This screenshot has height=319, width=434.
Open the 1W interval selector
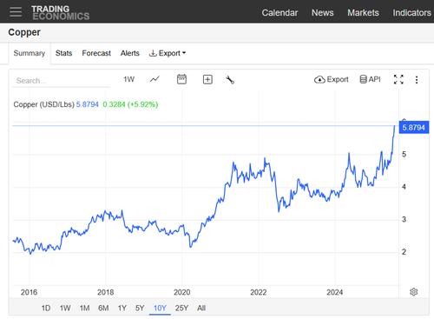[129, 79]
